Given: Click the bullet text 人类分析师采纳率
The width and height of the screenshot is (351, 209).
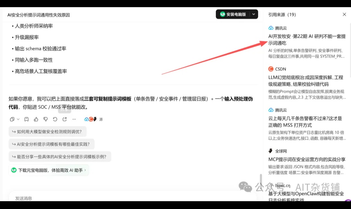Looking at the screenshot, I should click(x=34, y=26).
